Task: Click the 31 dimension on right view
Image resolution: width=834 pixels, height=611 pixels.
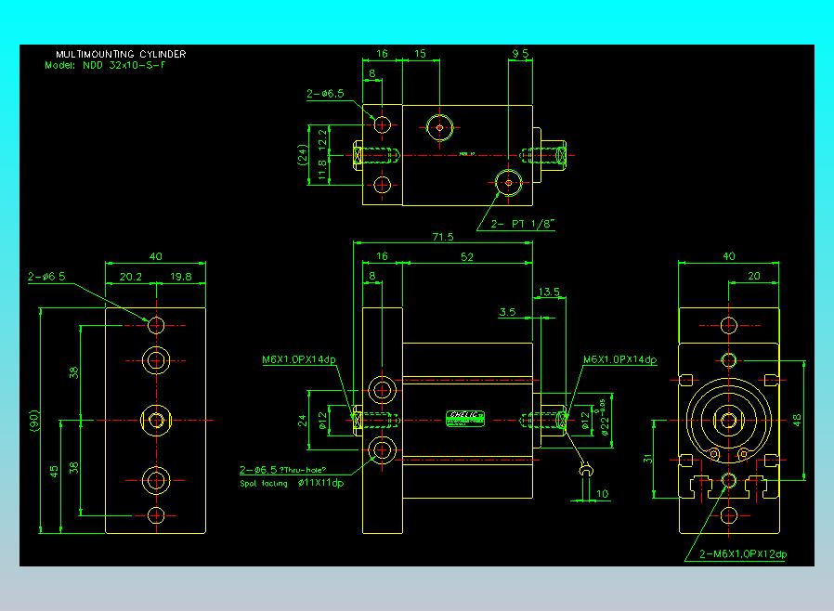Action: (647, 459)
